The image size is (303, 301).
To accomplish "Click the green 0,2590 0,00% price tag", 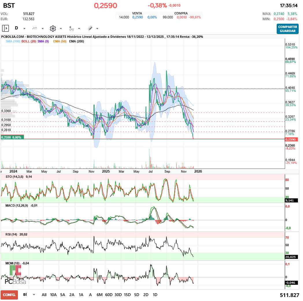I will [x=12, y=137].
